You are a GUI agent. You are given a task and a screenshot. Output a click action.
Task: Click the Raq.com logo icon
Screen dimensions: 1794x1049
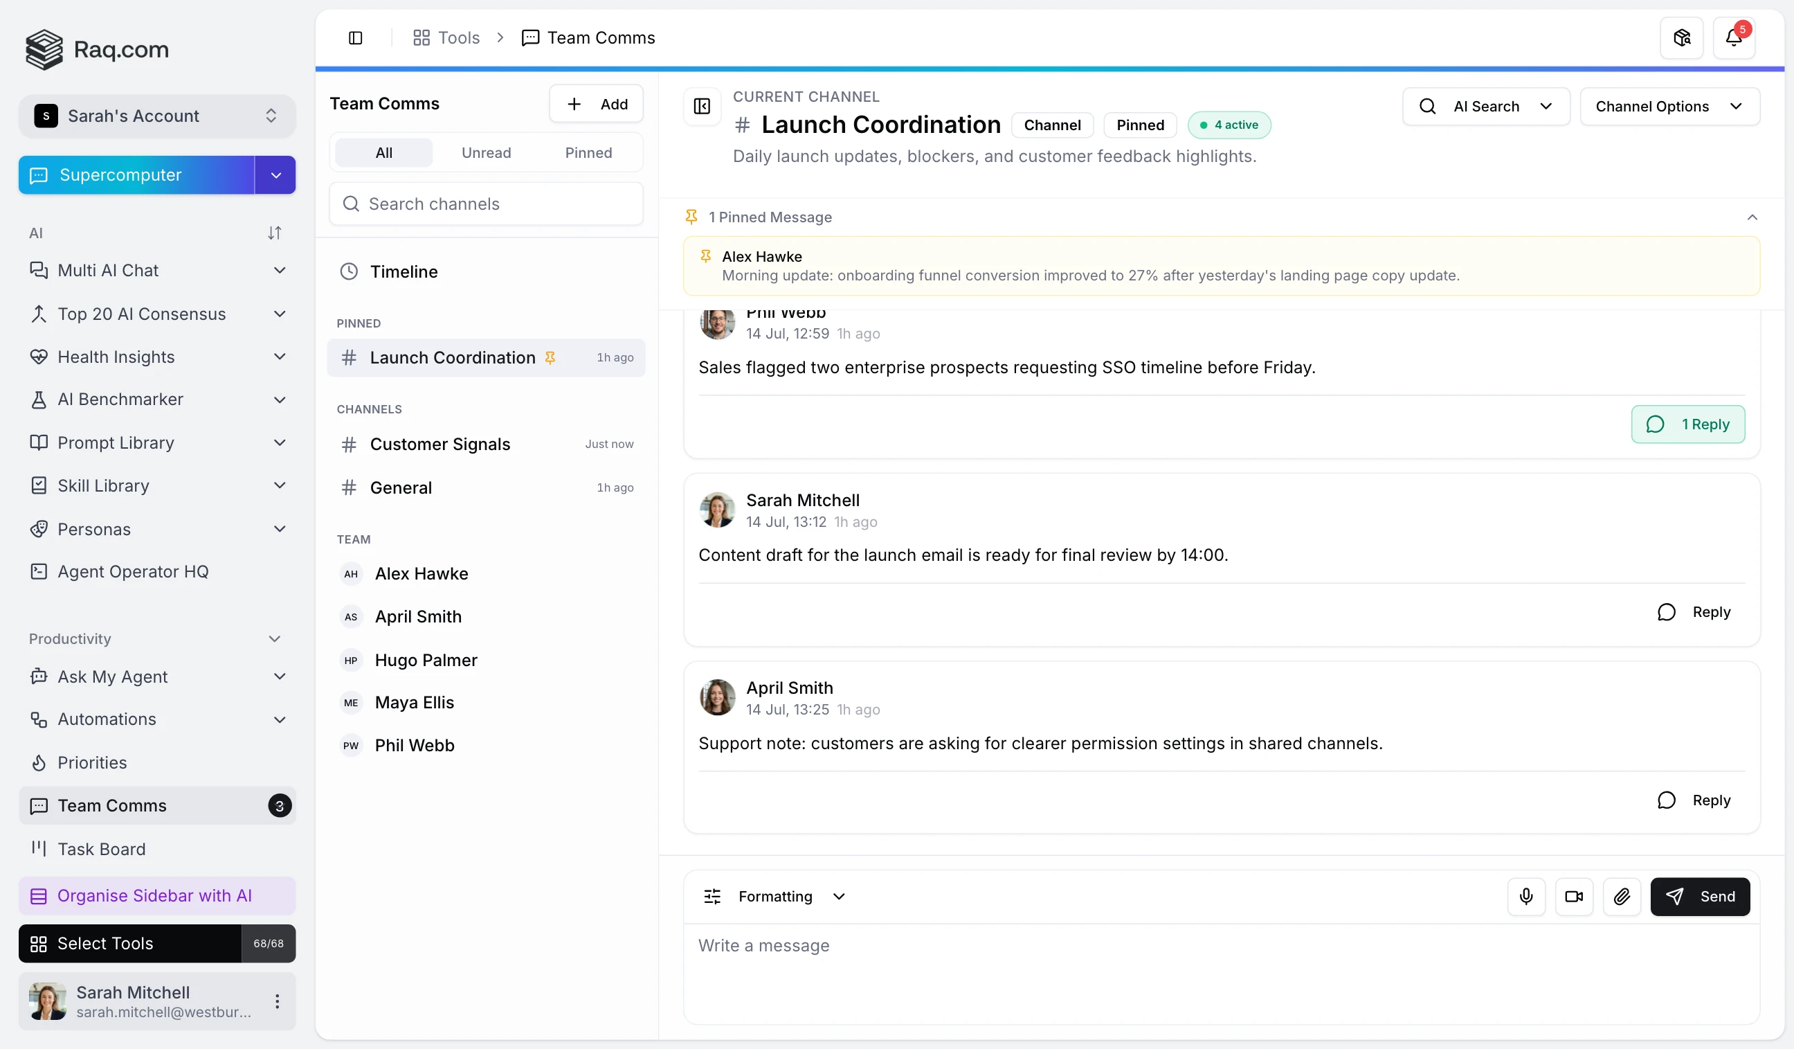click(x=44, y=49)
